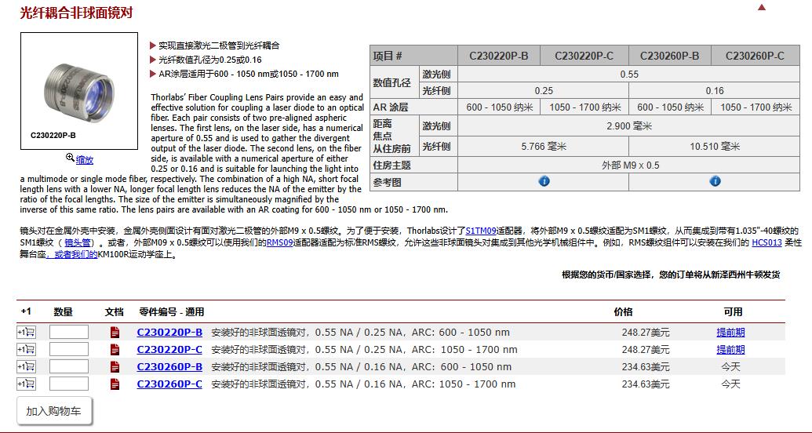Image resolution: width=812 pixels, height=433 pixels.
Task: Click the 2.900 毫米 table cell
Action: [x=628, y=126]
